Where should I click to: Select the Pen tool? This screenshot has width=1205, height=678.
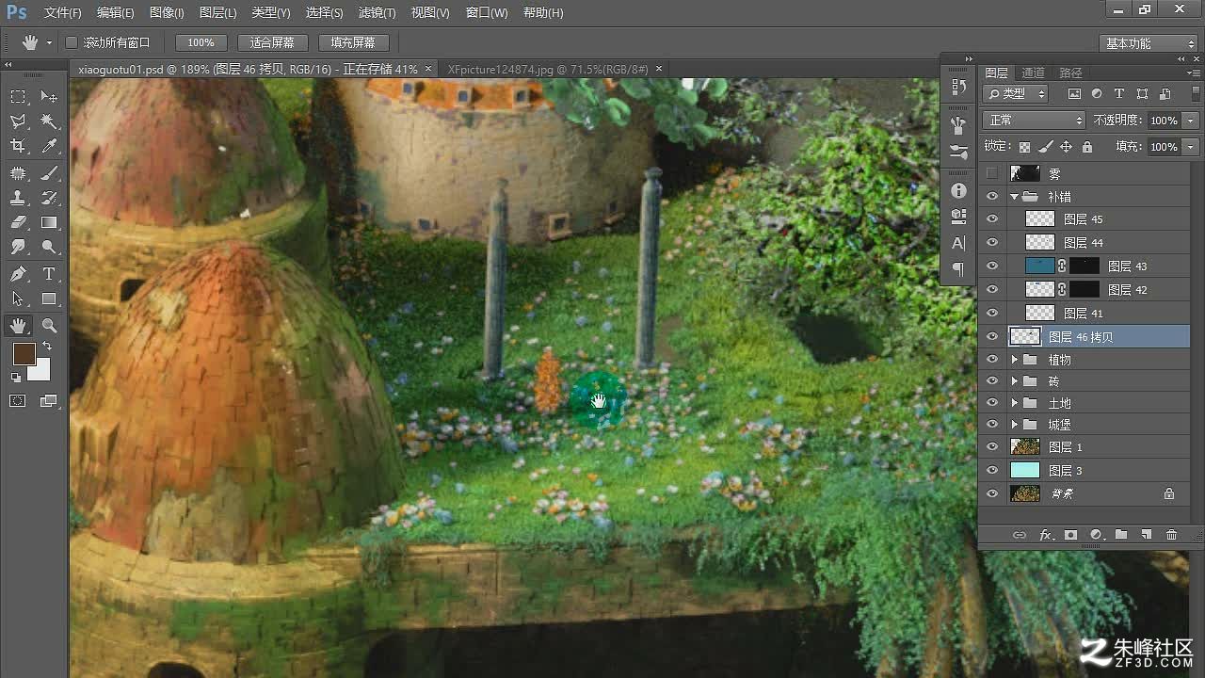point(18,274)
